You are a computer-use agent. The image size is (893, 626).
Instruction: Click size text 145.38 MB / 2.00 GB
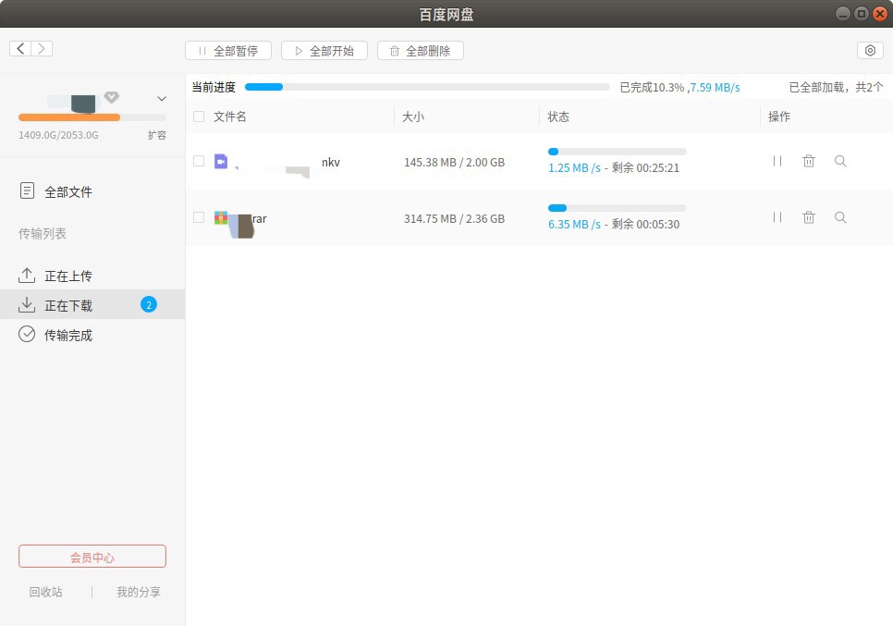(455, 163)
